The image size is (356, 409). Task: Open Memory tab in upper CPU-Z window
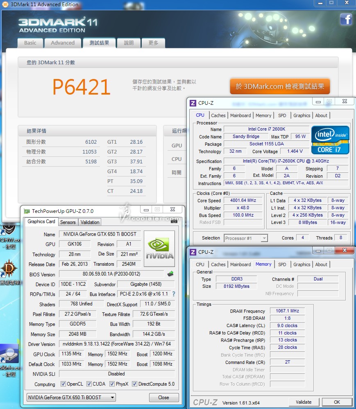click(x=263, y=115)
